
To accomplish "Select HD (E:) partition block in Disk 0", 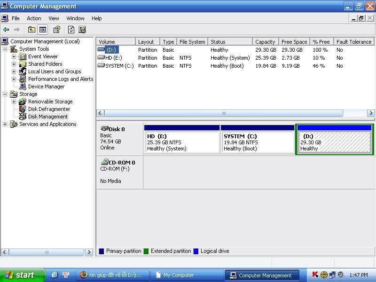I will (182, 139).
